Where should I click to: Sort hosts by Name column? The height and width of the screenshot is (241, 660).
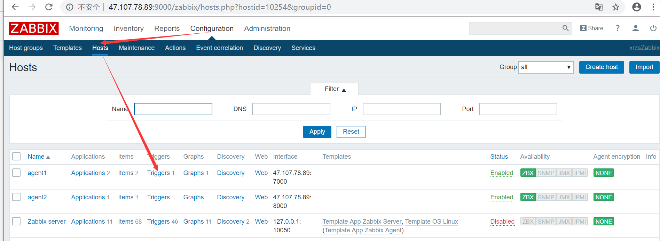pyautogui.click(x=39, y=157)
